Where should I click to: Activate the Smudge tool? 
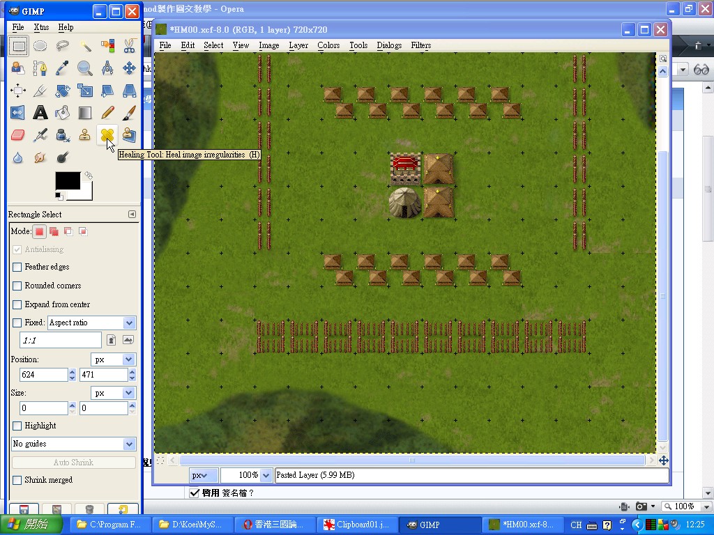(x=40, y=157)
